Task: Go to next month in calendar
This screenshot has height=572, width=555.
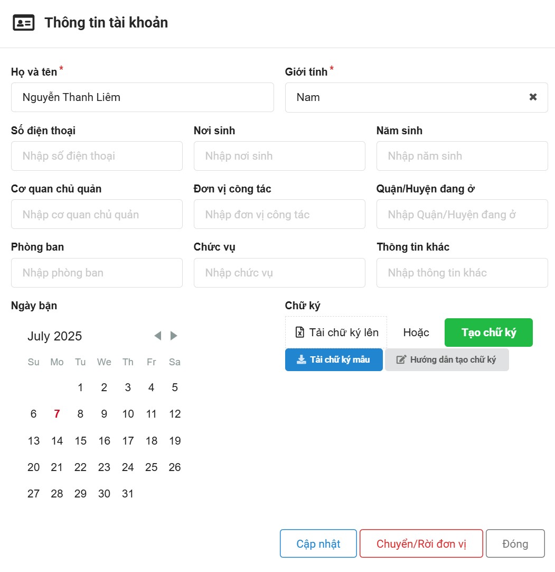Action: [174, 336]
